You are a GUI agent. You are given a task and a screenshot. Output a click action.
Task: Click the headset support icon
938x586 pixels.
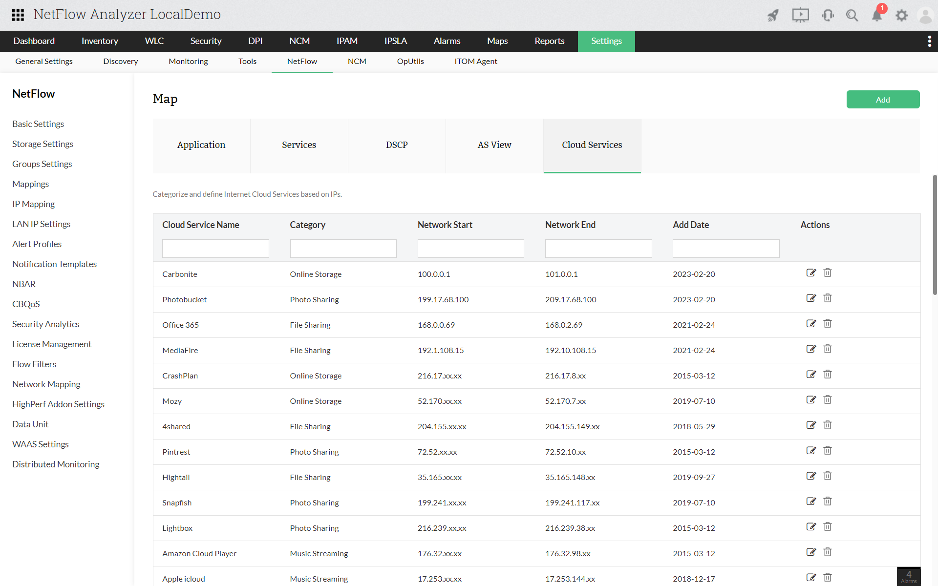(x=828, y=16)
